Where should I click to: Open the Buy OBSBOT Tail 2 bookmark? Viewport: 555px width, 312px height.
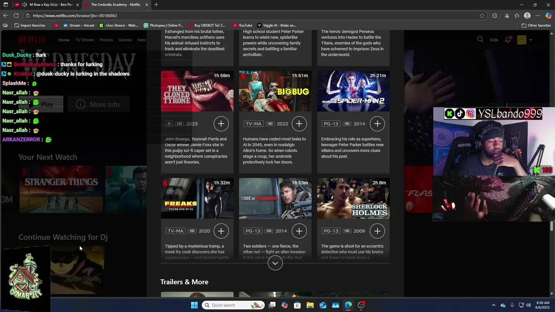(206, 25)
